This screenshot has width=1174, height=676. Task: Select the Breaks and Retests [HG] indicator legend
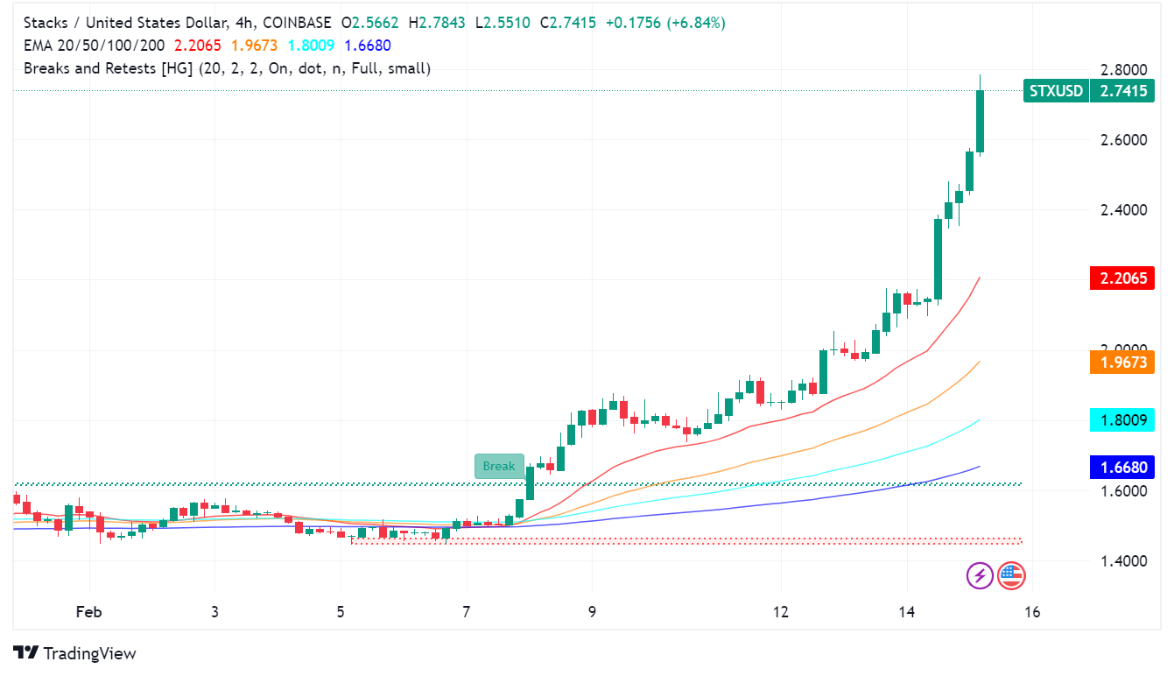(x=227, y=67)
